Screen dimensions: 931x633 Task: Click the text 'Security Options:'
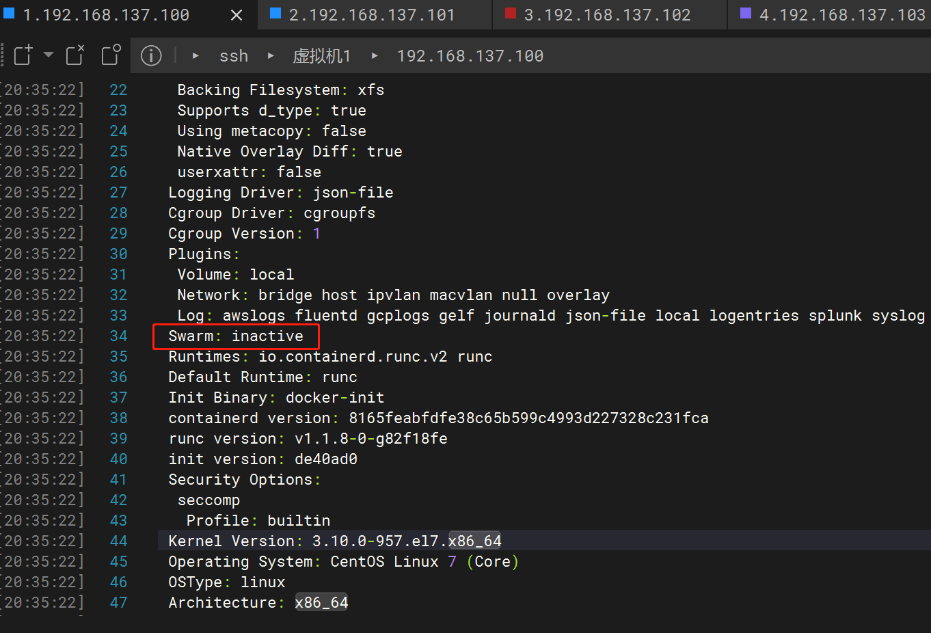[x=245, y=479]
